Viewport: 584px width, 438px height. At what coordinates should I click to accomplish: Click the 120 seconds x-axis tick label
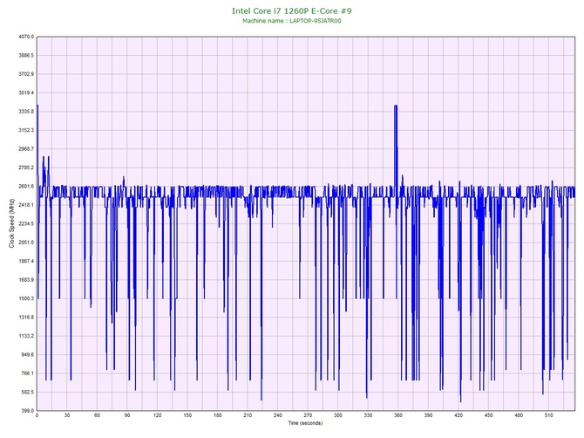pos(157,415)
